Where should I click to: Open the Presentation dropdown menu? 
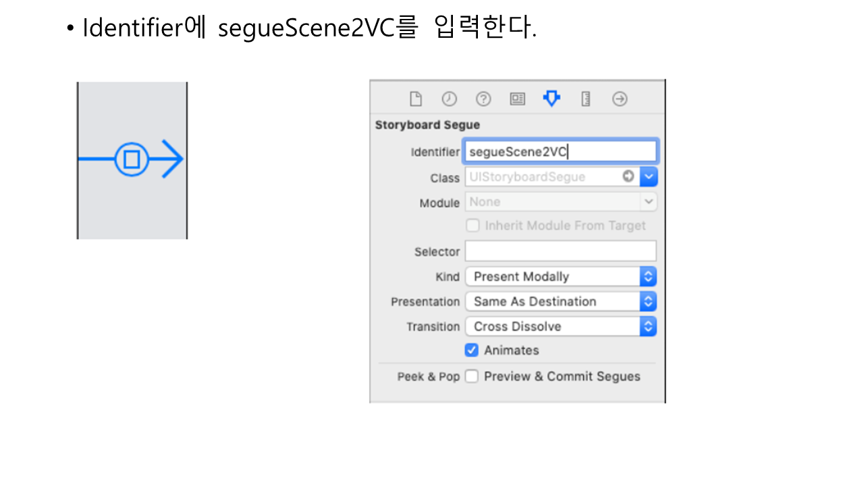560,302
